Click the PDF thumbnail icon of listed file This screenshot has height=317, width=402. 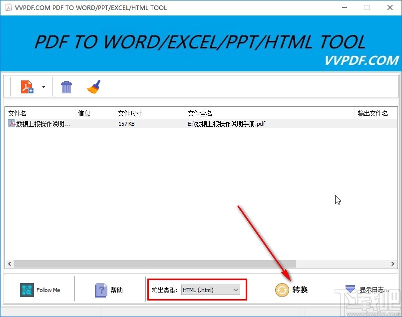(11, 123)
